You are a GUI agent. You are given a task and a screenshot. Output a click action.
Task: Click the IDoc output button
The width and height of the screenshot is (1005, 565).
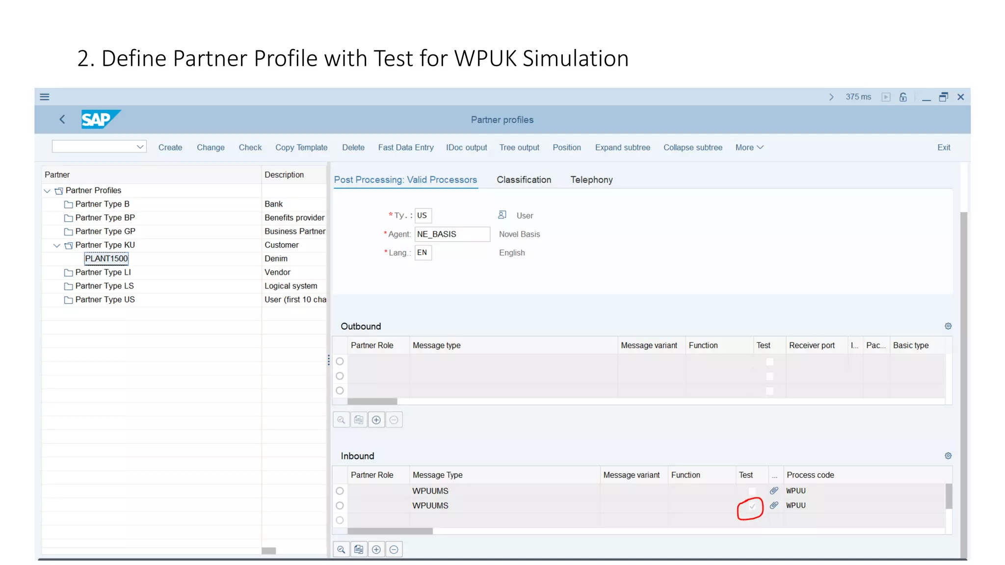[466, 147]
